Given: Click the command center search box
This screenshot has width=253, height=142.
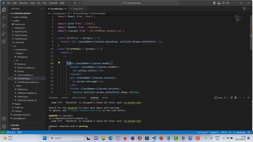Looking at the screenshot, I should [131, 3].
